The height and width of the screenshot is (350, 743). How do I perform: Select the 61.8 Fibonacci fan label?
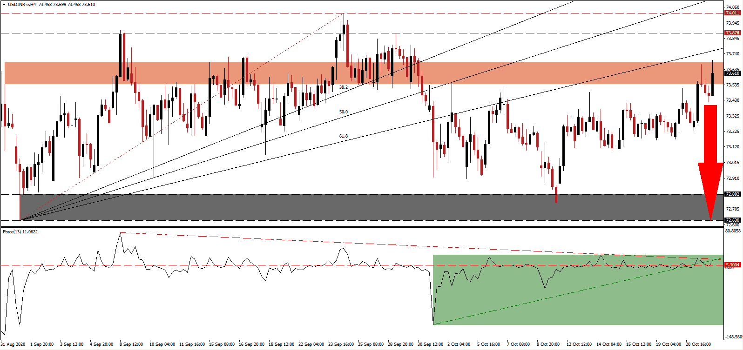(343, 136)
